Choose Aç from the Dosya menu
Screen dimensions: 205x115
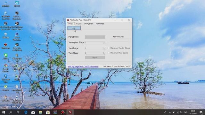[x=74, y=28]
